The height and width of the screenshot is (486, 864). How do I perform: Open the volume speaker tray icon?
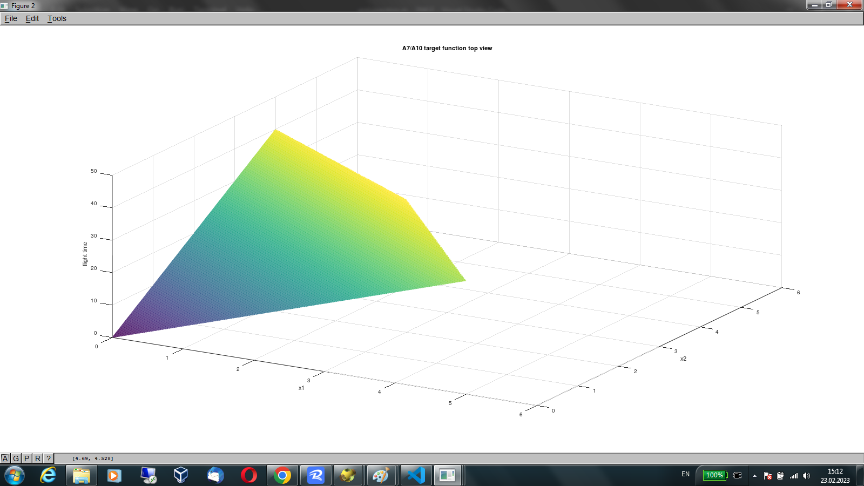point(806,476)
